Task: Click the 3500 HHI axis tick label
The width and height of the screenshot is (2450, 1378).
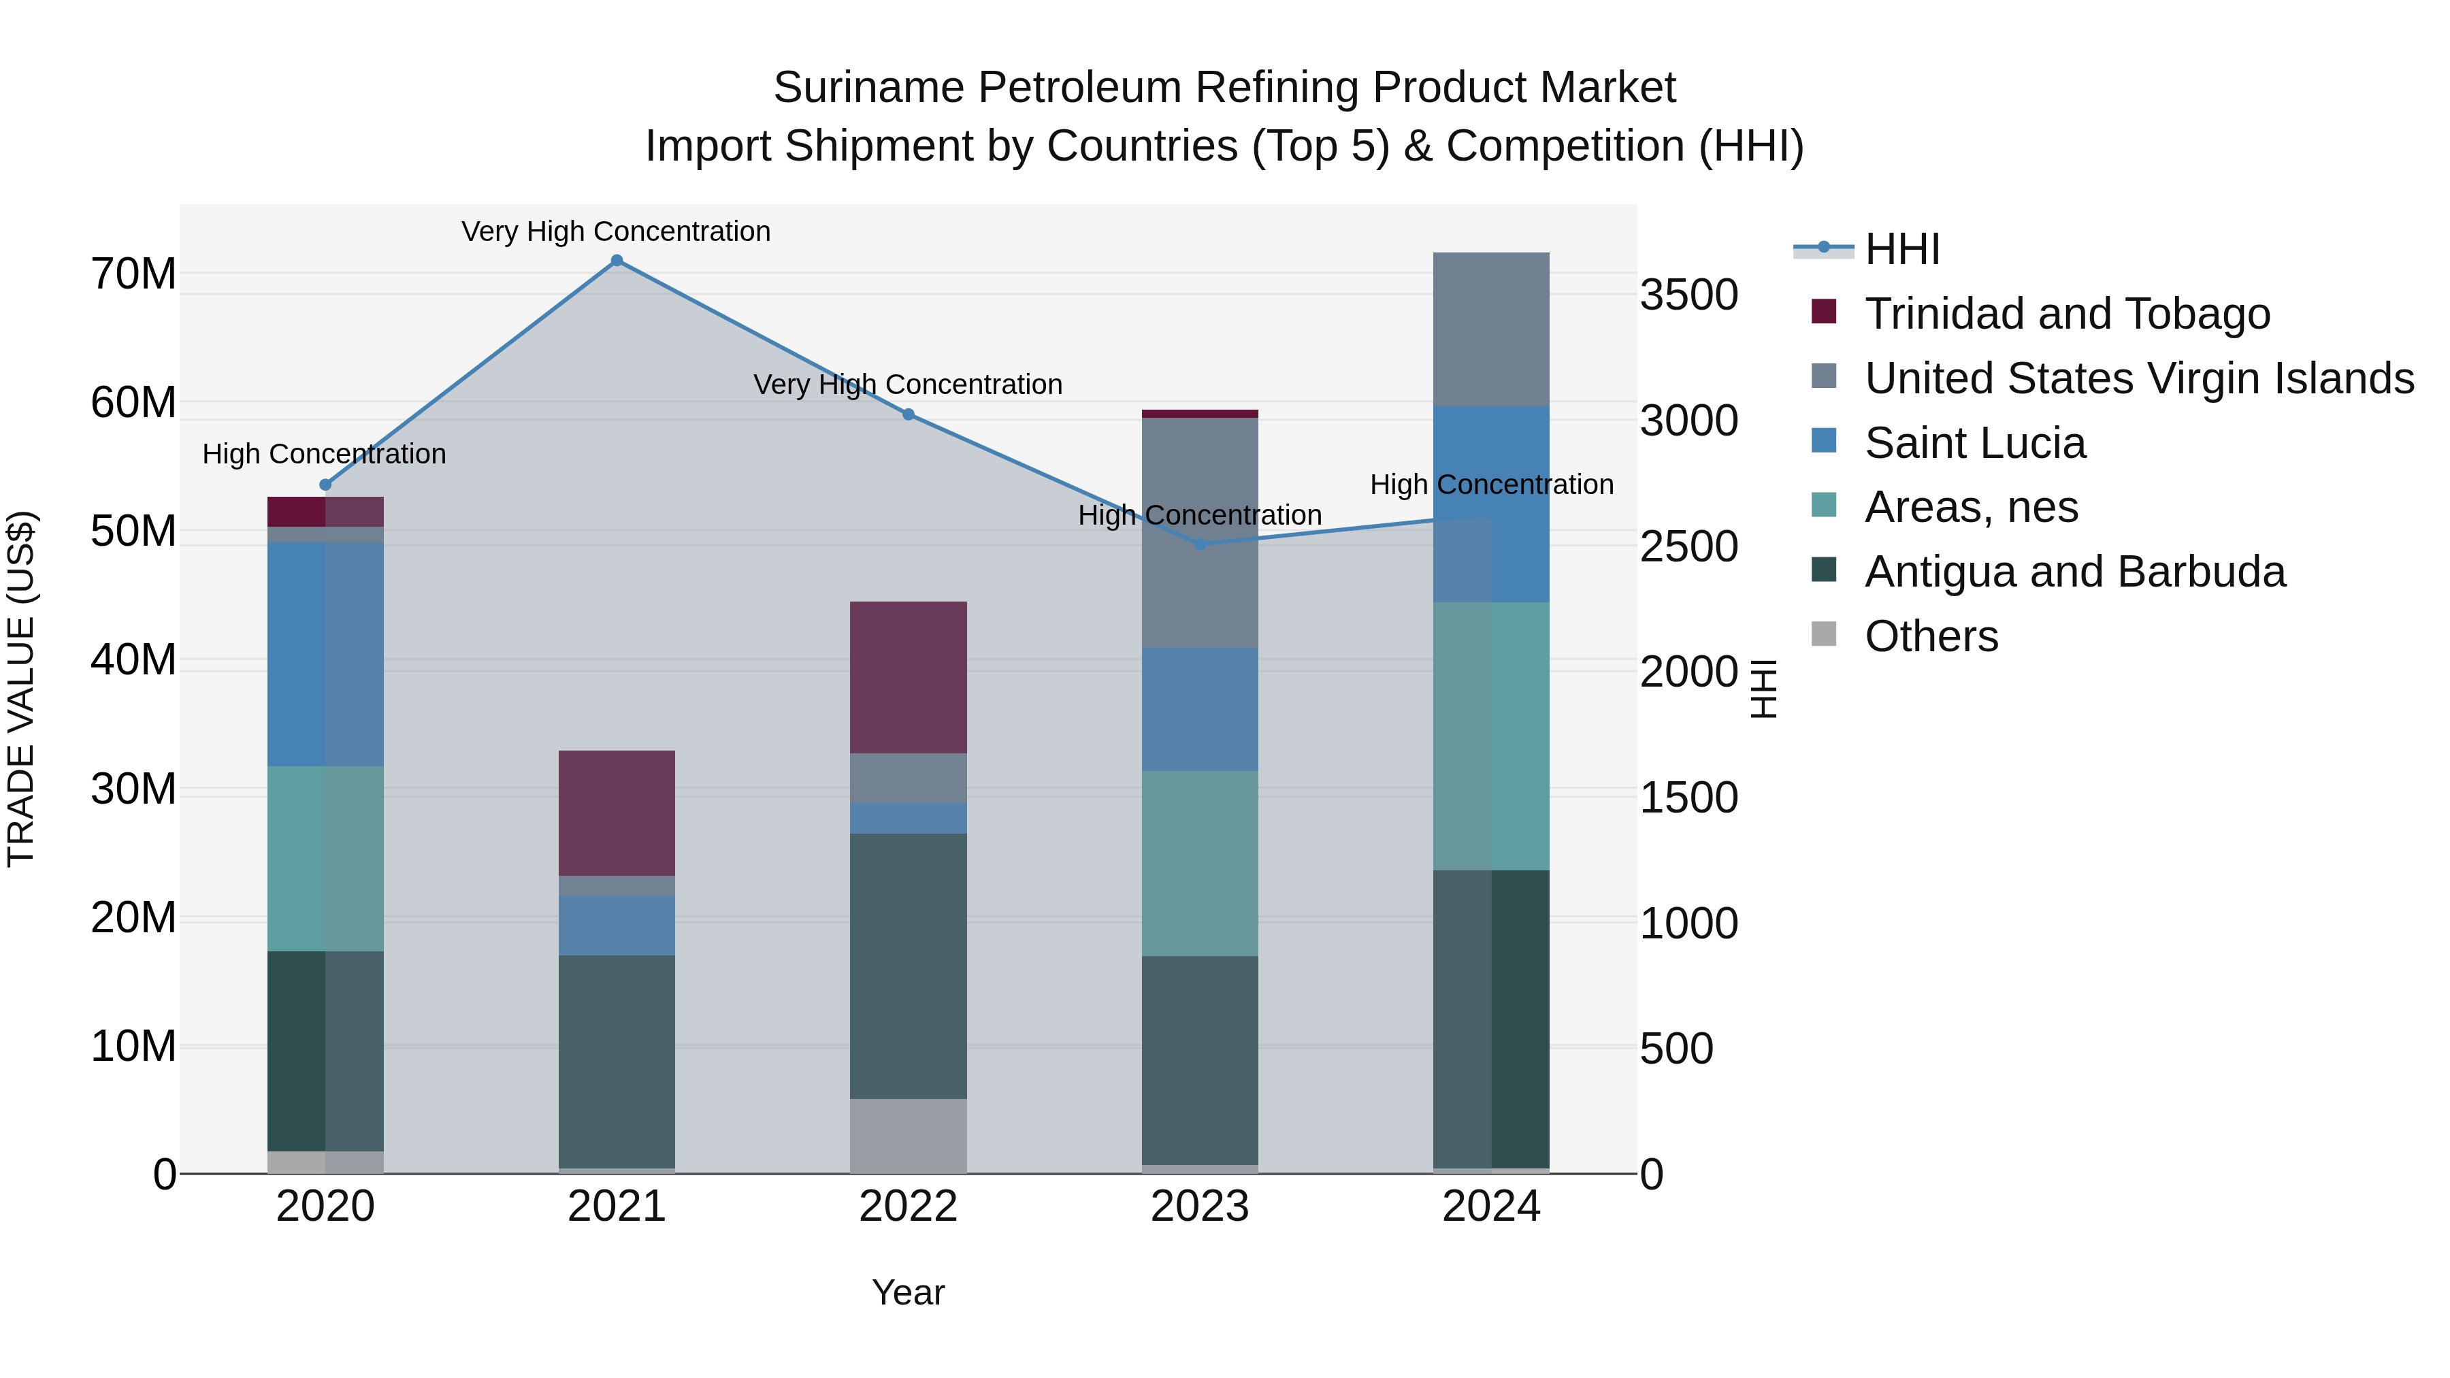Action: (x=1689, y=295)
